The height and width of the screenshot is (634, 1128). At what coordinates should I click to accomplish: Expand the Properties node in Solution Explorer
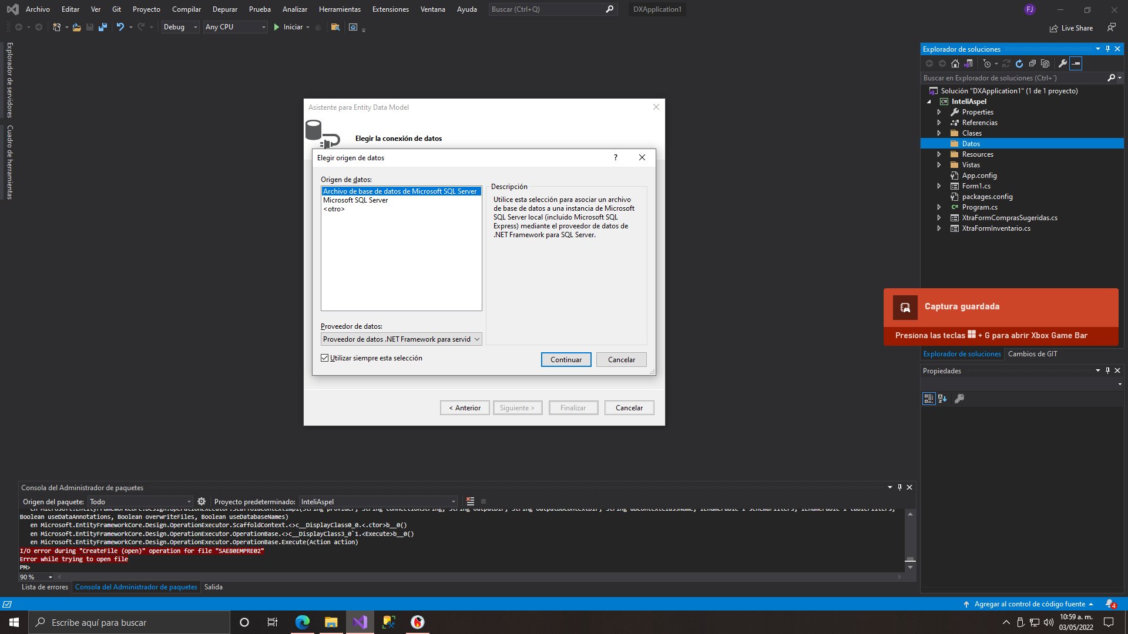point(939,112)
